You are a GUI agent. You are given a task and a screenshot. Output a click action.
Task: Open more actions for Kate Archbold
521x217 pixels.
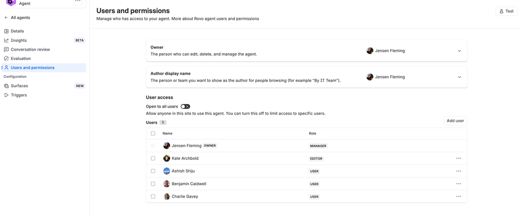coord(458,159)
